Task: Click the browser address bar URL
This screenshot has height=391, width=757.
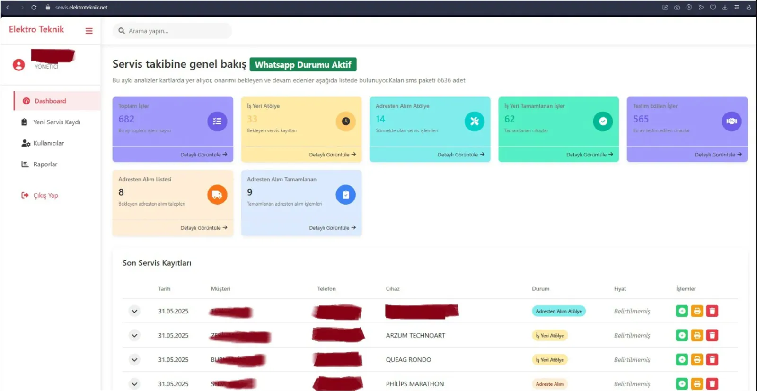Action: (x=81, y=7)
